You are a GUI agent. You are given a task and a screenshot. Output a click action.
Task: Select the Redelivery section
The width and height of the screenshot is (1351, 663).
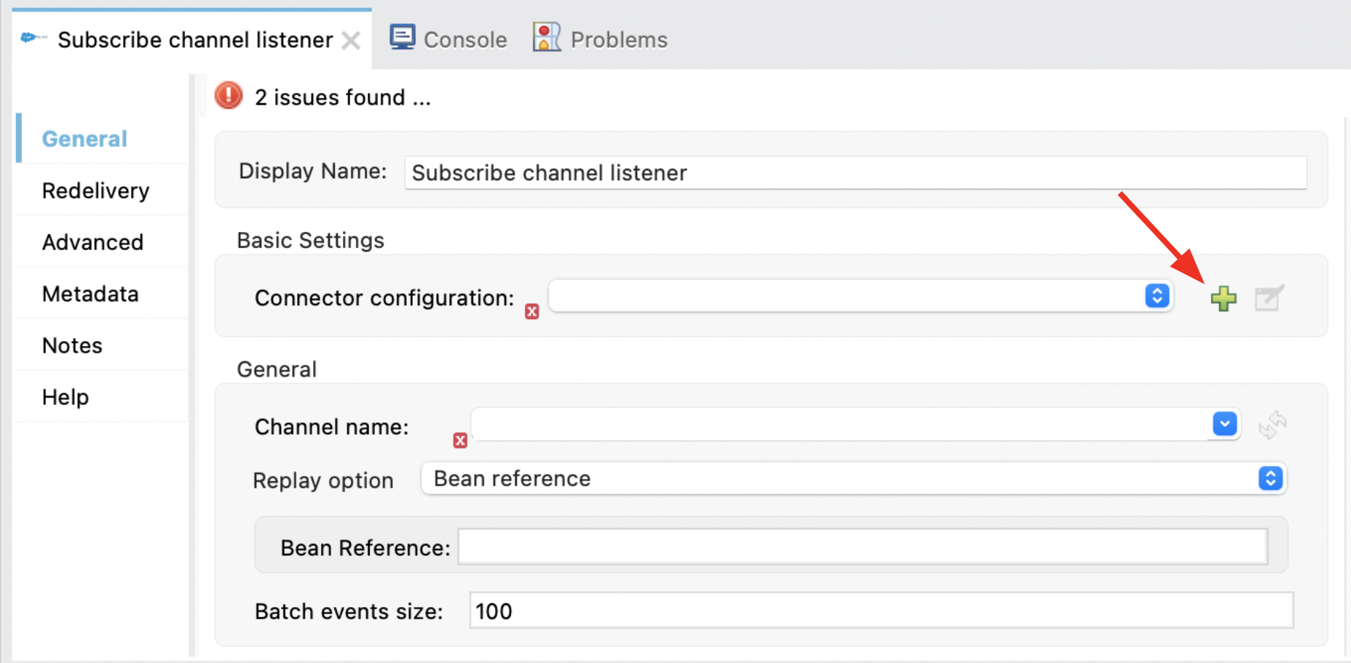coord(95,190)
